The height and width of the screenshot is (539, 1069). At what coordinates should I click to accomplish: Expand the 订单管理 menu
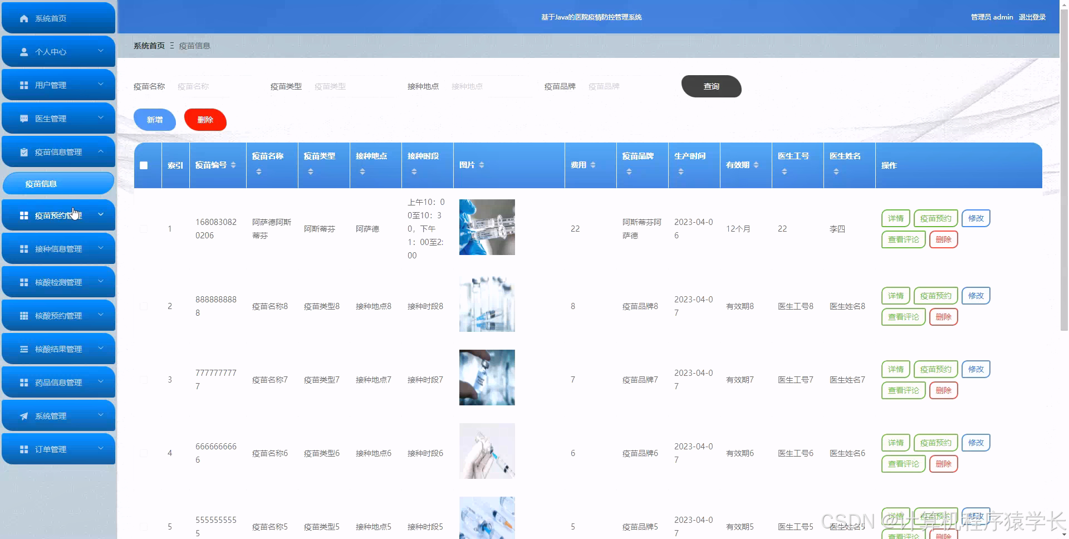(58, 449)
